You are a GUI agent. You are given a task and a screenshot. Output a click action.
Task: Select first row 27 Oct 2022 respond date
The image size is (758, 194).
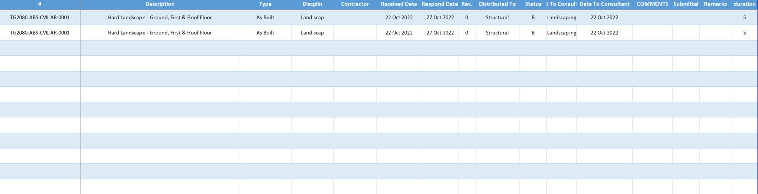(440, 18)
